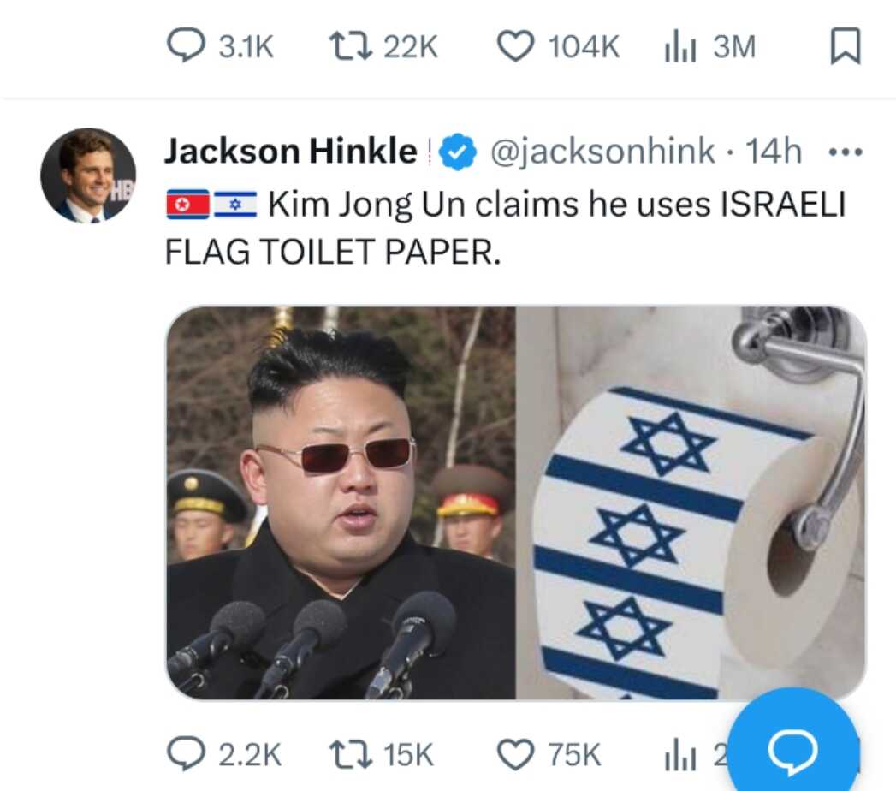Like Hinkle's tweet with 75K hearts
The image size is (896, 791).
tap(549, 754)
